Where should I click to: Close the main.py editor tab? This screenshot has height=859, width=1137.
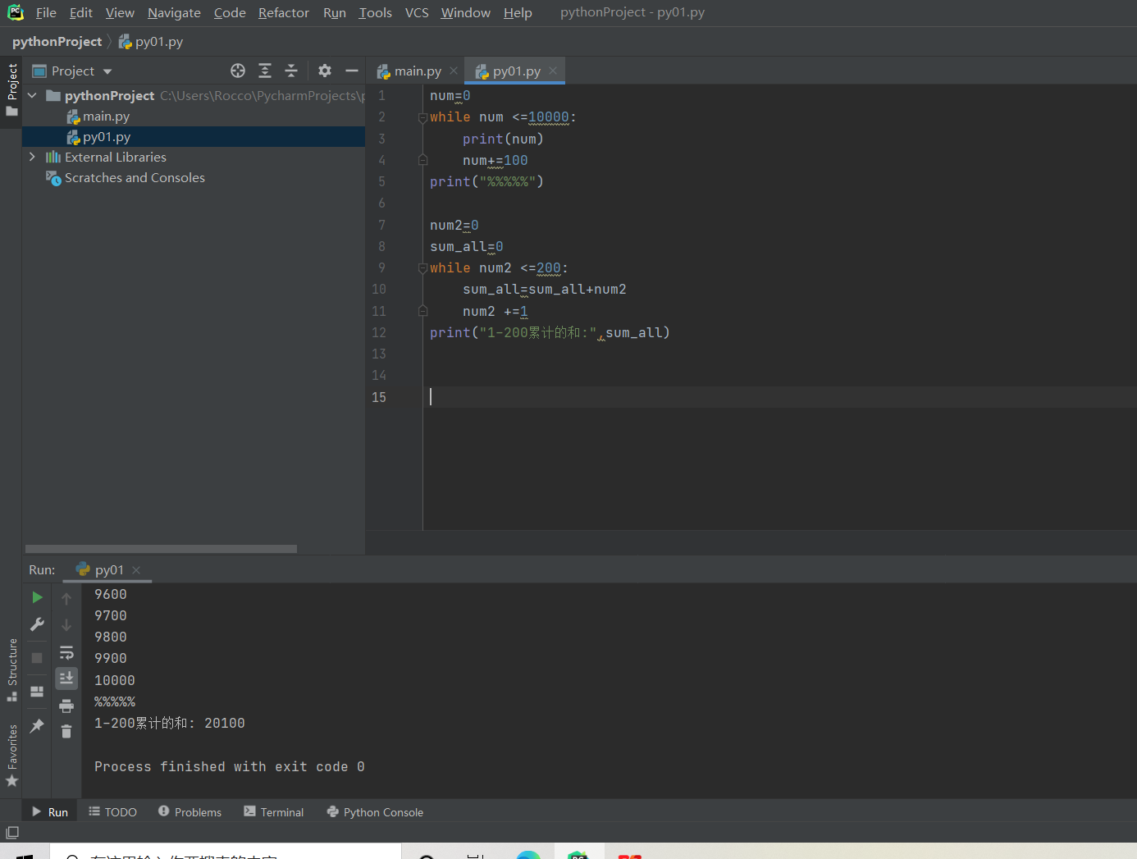pyautogui.click(x=454, y=71)
